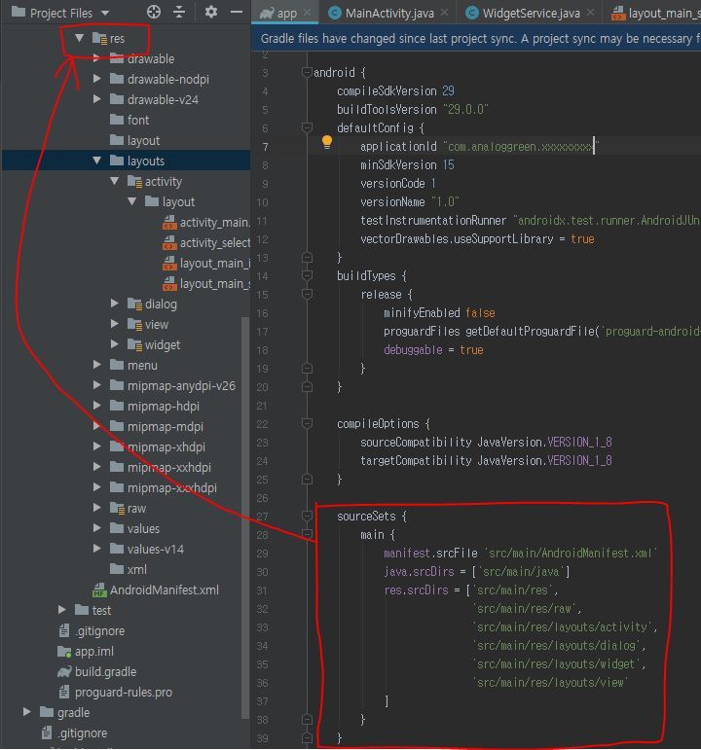701x750 pixels.
Task: Select the mipmap-hdpi folder
Action: pos(155,406)
